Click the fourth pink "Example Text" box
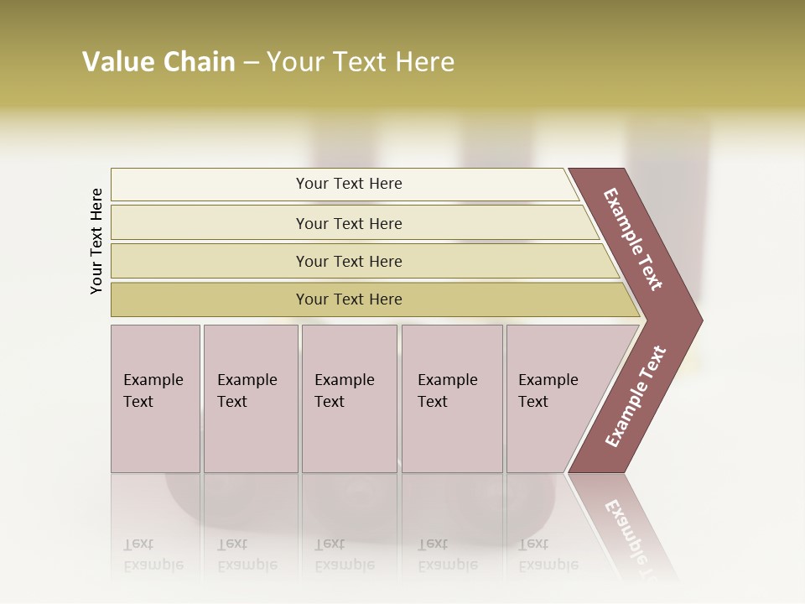 452,398
